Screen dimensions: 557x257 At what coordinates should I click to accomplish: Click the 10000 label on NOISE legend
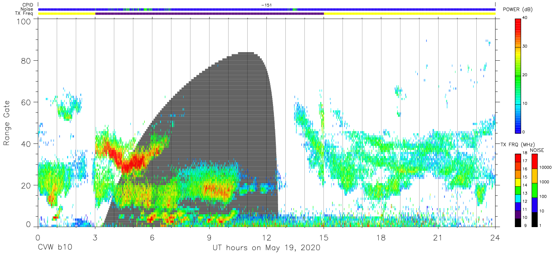[545, 168]
